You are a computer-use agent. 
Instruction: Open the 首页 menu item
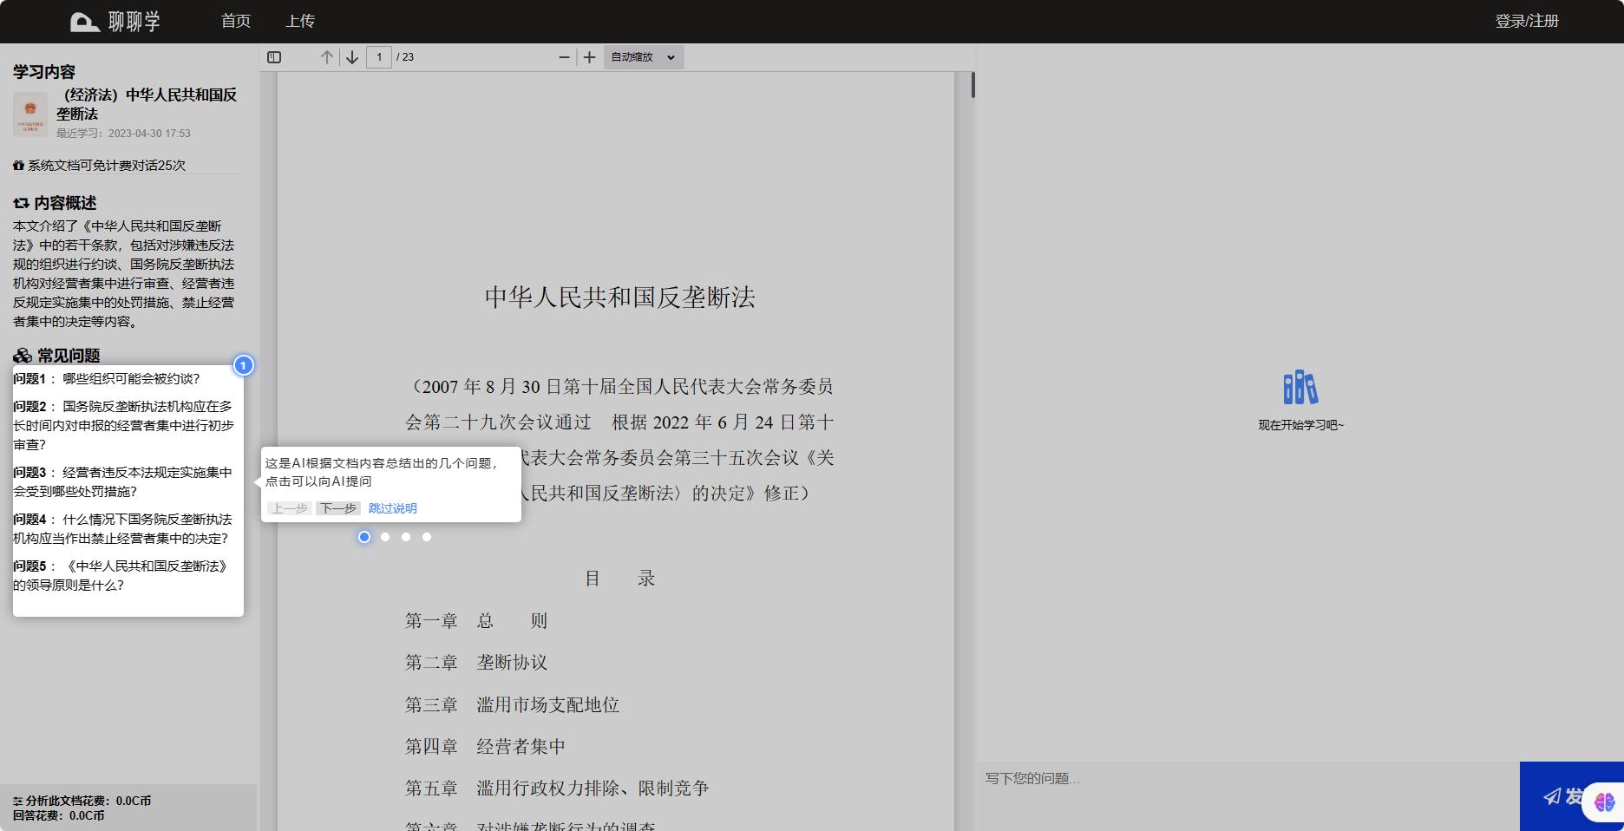pos(235,21)
